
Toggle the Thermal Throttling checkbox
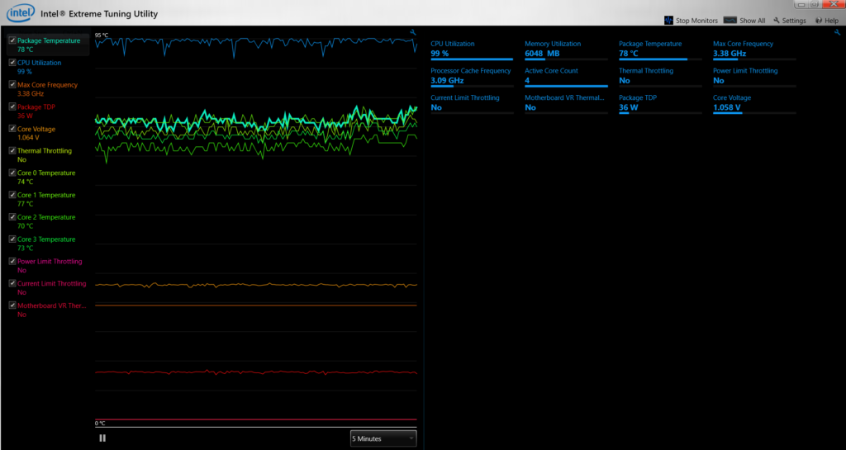tap(12, 151)
